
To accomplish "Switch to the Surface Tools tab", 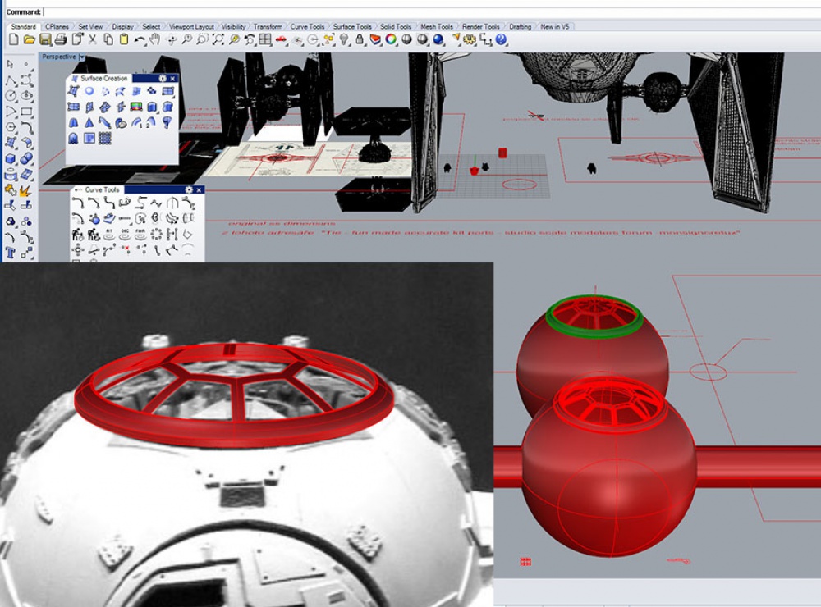I will (x=352, y=27).
